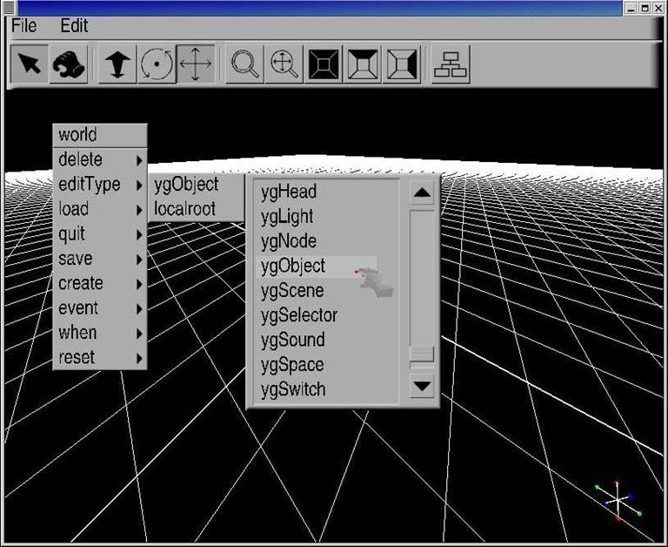
Task: Open the Edit menu
Action: click(x=74, y=25)
